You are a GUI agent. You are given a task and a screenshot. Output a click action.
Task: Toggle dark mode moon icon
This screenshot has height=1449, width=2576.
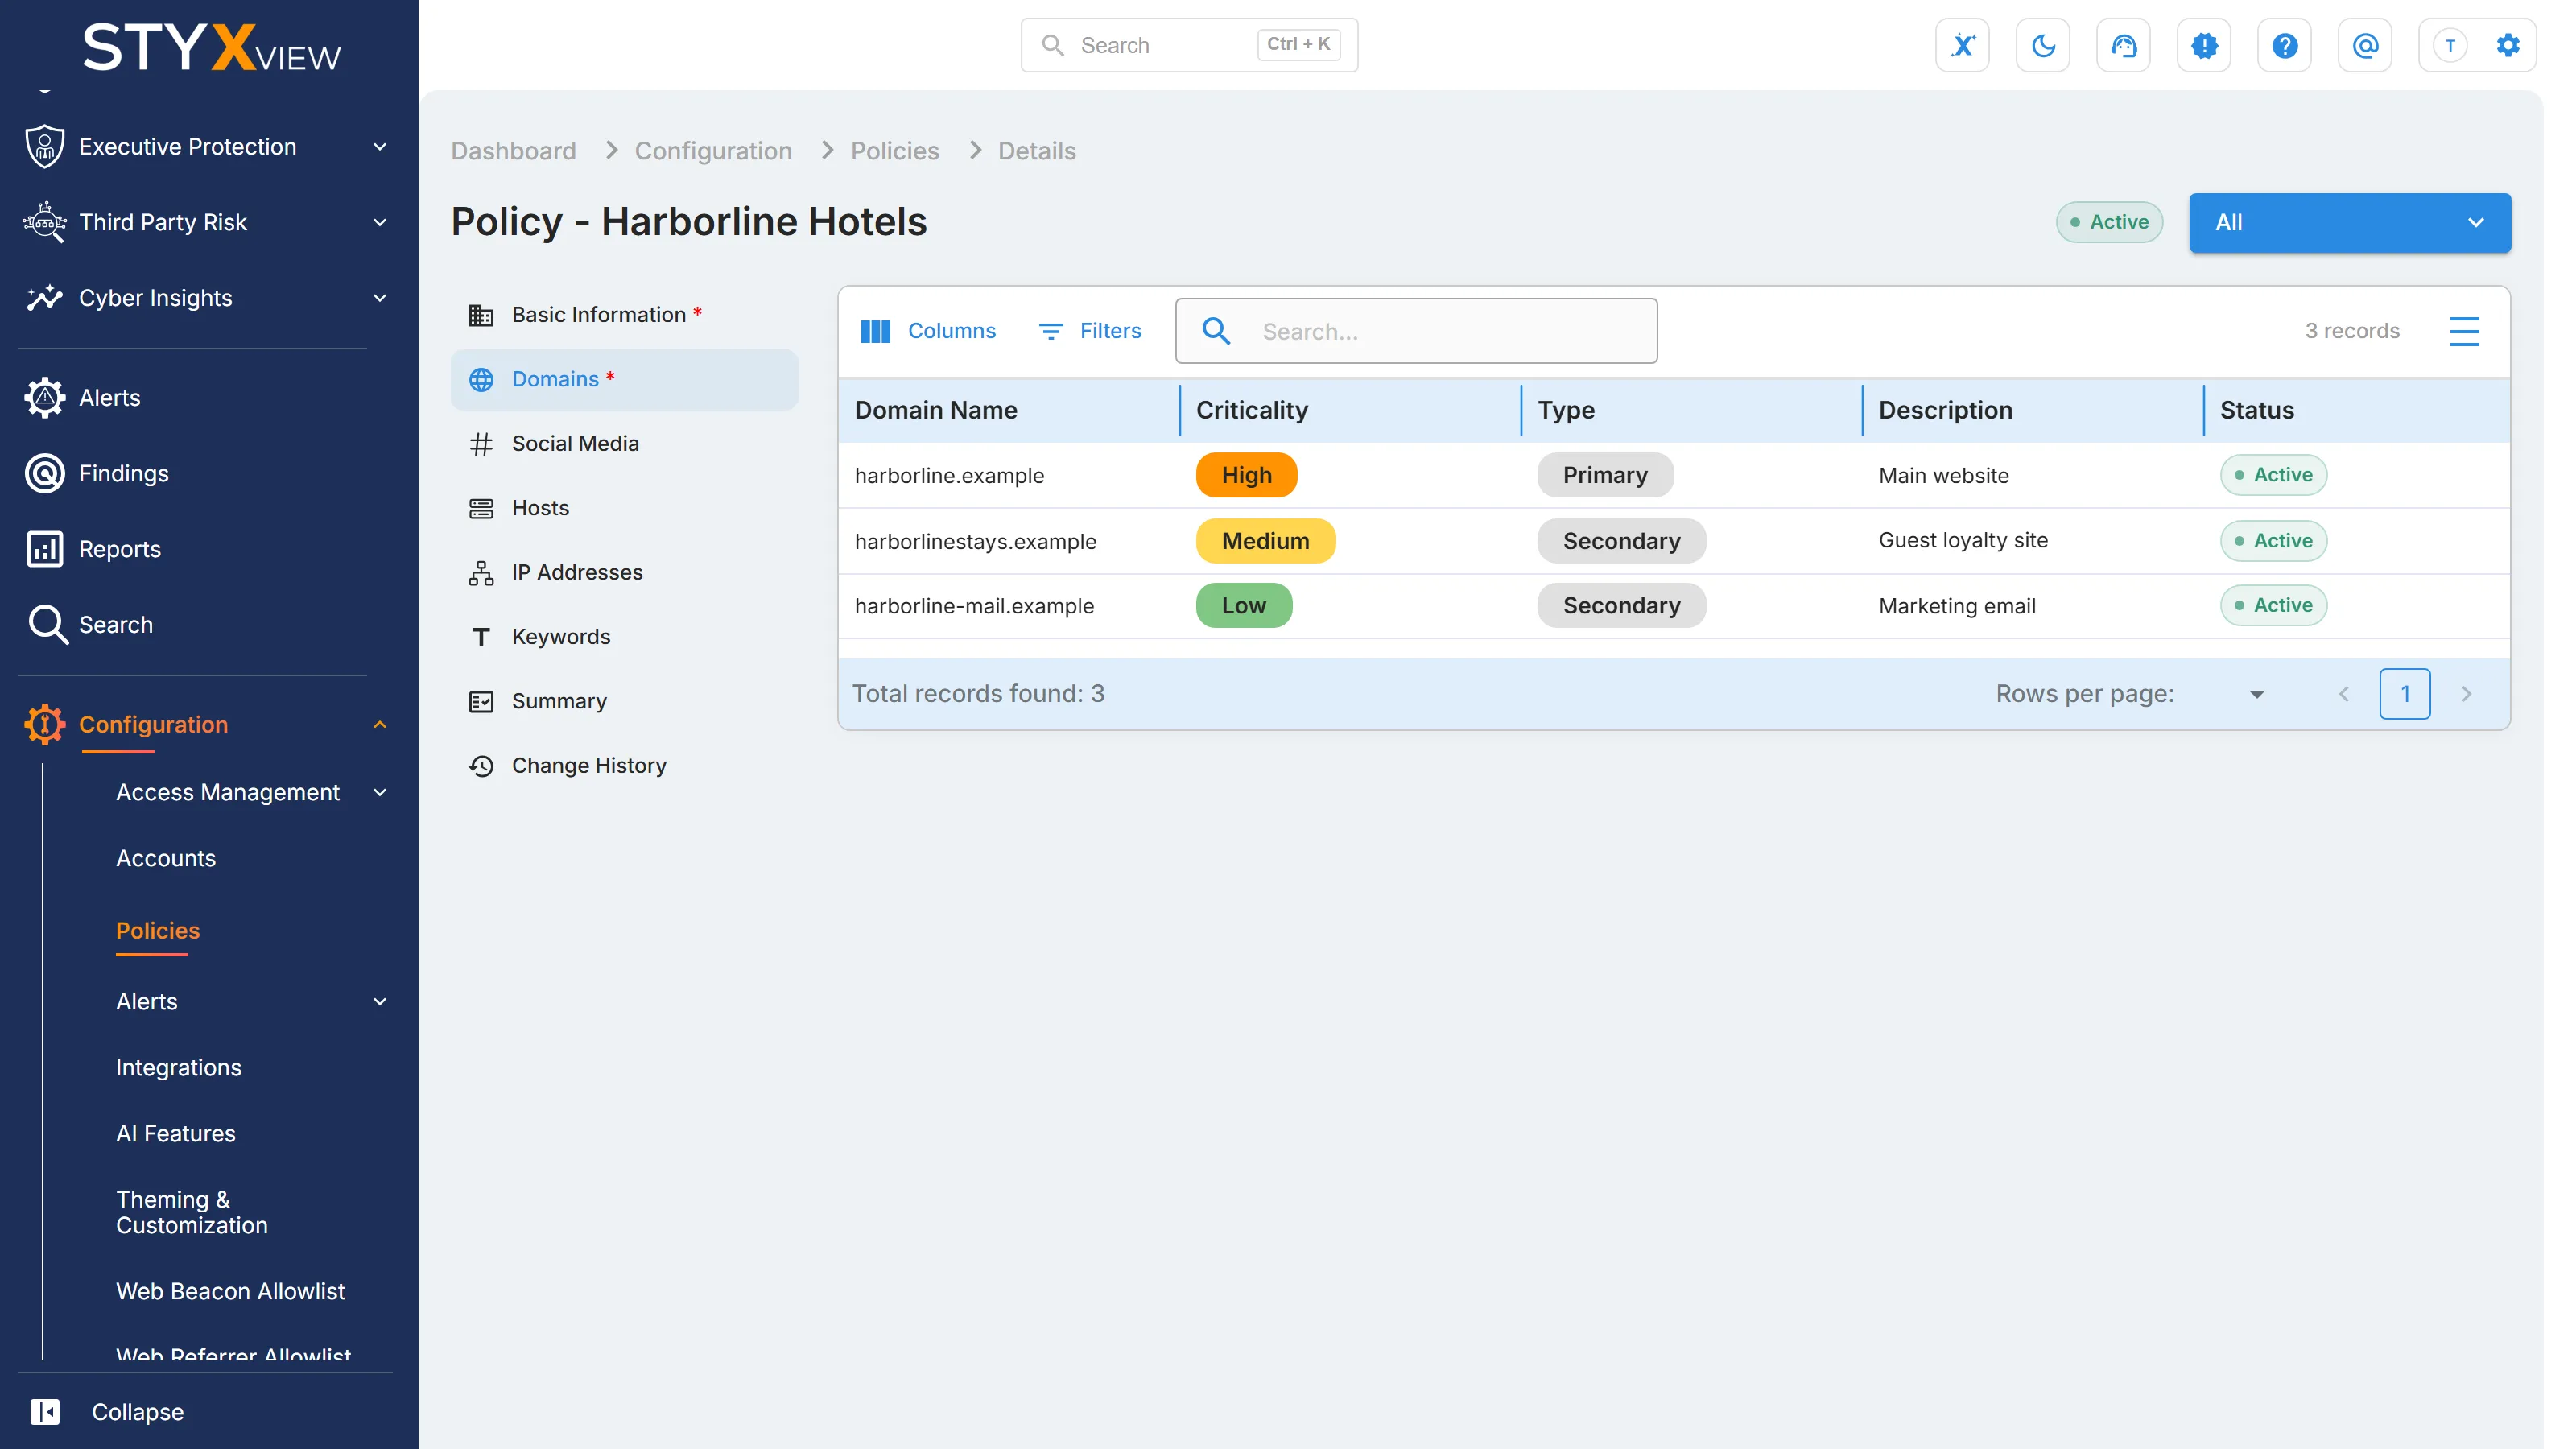(x=2043, y=45)
